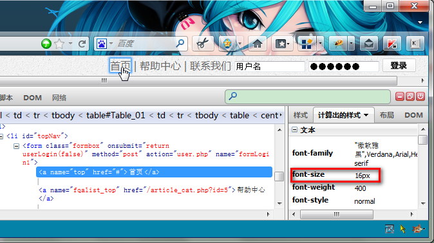Click the red K toolbar icon

coord(392,44)
